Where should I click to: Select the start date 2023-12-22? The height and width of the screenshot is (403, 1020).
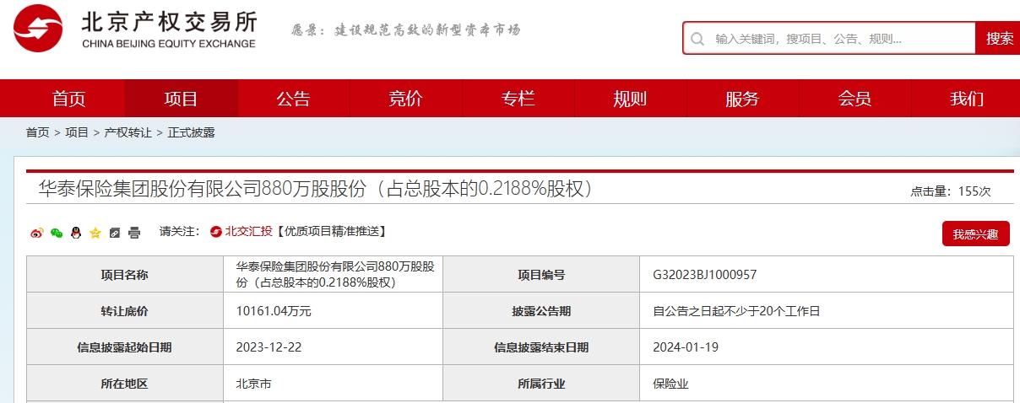[x=269, y=347]
